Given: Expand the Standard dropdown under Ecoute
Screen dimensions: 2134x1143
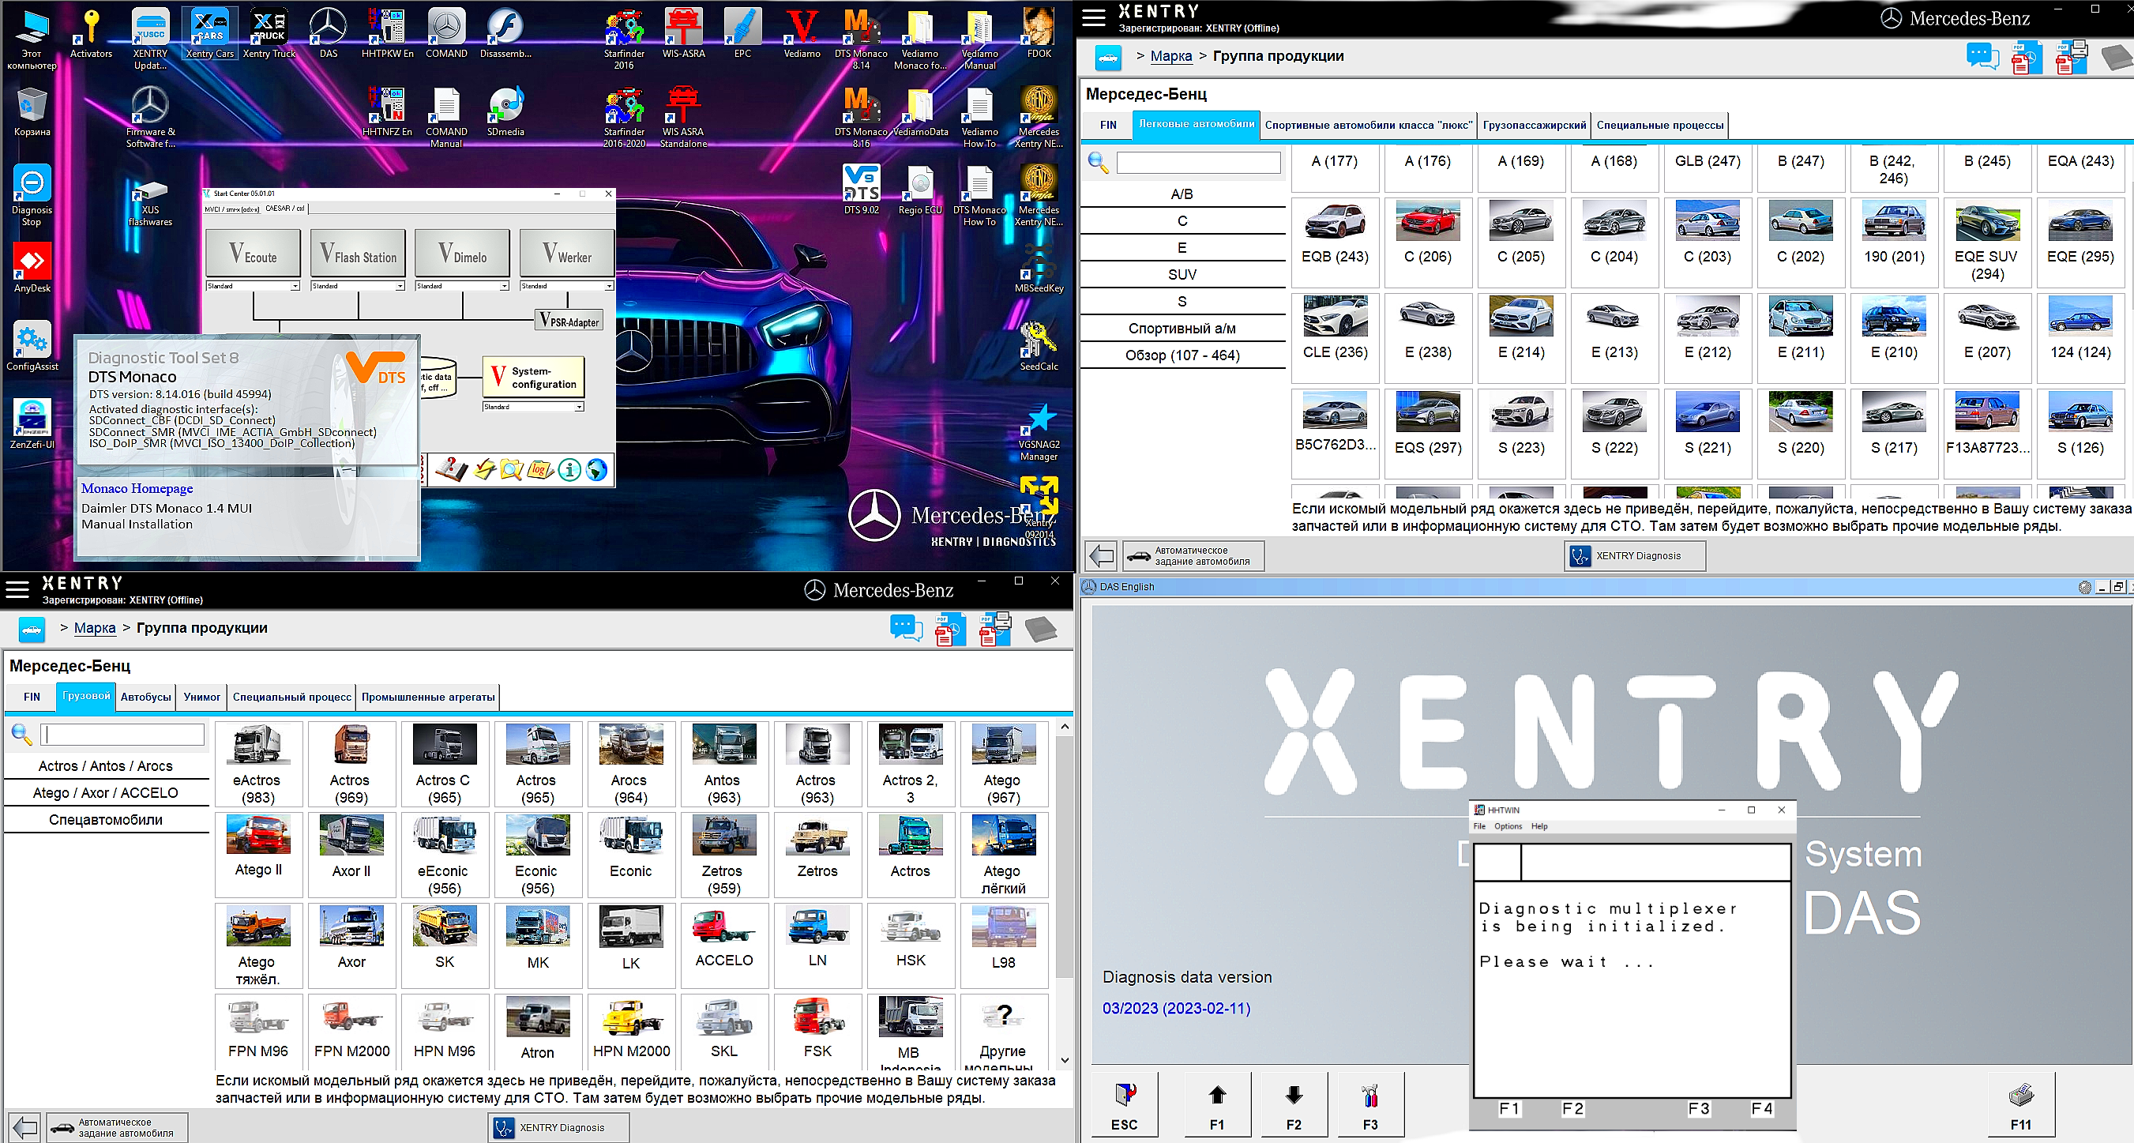Looking at the screenshot, I should [294, 286].
